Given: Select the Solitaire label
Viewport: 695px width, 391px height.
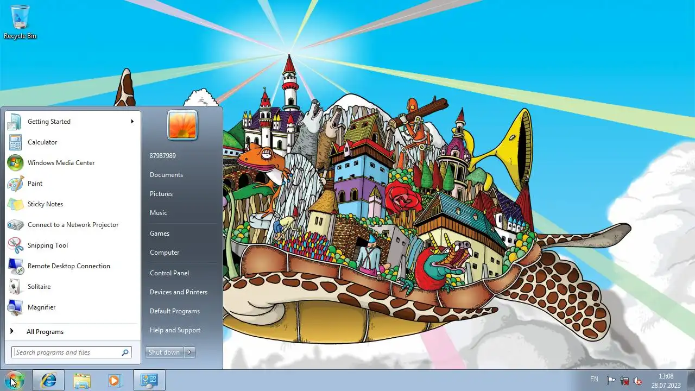Looking at the screenshot, I should point(39,287).
